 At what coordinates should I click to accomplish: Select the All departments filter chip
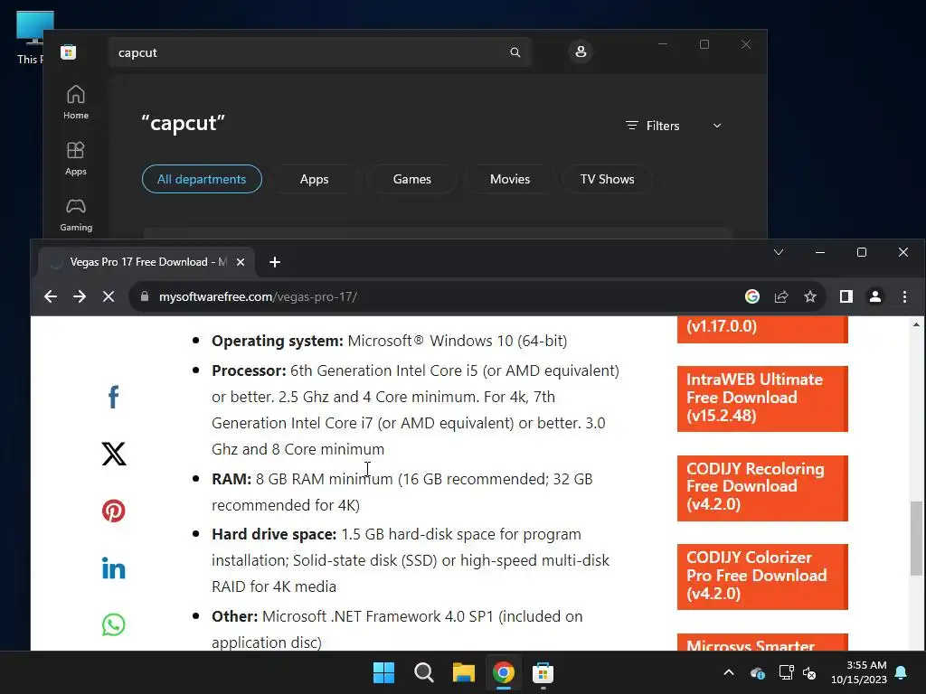tap(202, 179)
